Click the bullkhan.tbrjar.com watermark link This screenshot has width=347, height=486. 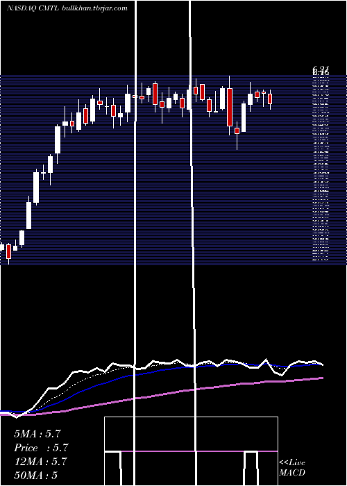[95, 8]
